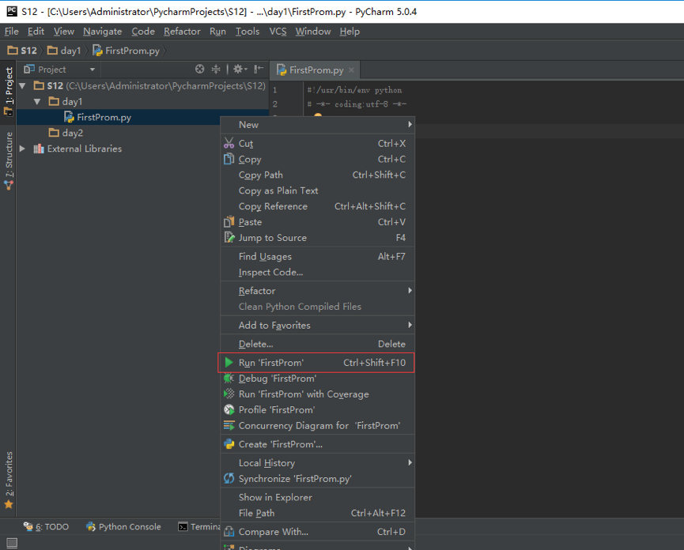Image resolution: width=684 pixels, height=550 pixels.
Task: Click FirstProm.py in the navigation breadcrumb
Action: (126, 51)
